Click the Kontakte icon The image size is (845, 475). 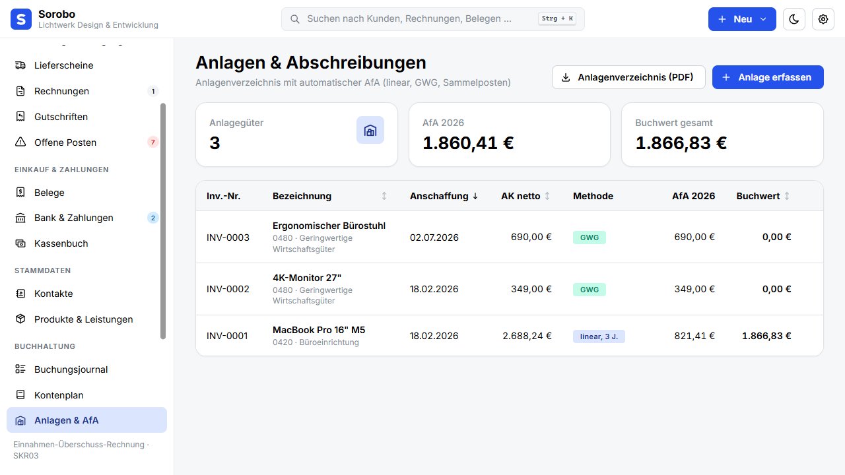[x=20, y=294]
